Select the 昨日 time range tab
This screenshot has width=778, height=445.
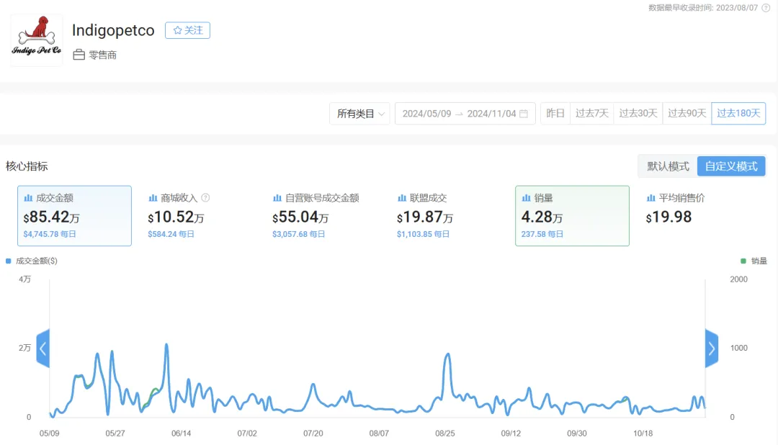pyautogui.click(x=555, y=114)
